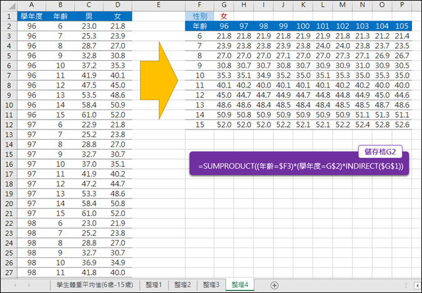Select cell C2 with value 23.0
This screenshot has width=422, height=293.
click(x=89, y=26)
